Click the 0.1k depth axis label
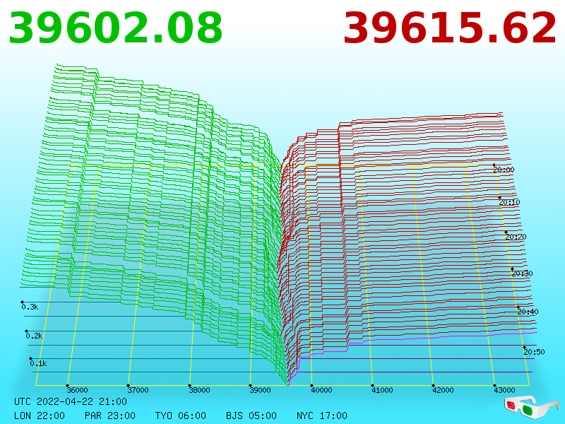Viewport: 565px width, 424px height. 38,363
